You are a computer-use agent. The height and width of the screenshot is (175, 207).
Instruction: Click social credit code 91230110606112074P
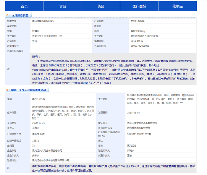pyautogui.click(x=139, y=134)
